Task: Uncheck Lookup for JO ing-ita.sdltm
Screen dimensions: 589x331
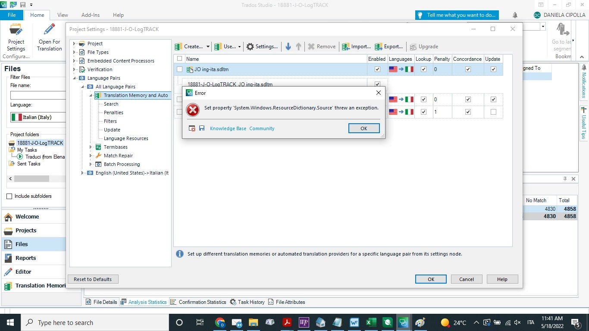Action: 423,69
